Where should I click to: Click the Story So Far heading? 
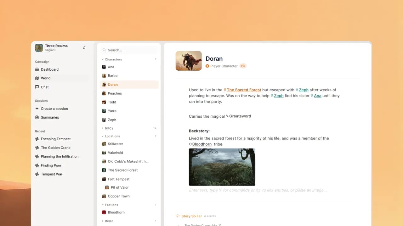[x=191, y=216]
